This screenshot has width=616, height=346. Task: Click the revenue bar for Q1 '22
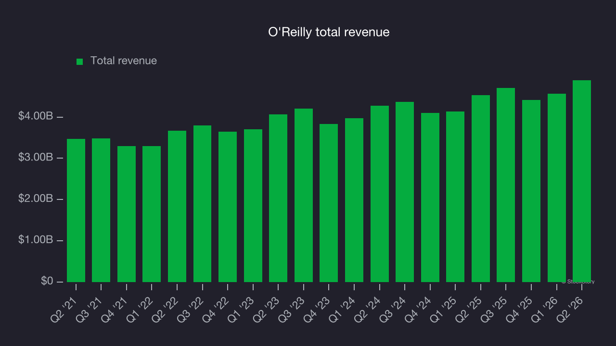coord(152,214)
